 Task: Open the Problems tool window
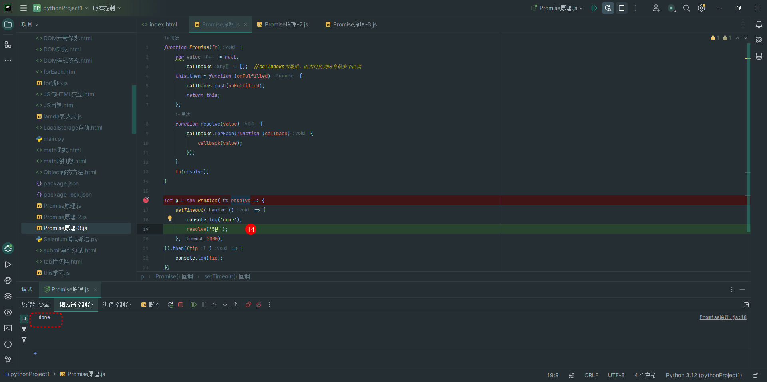8,344
